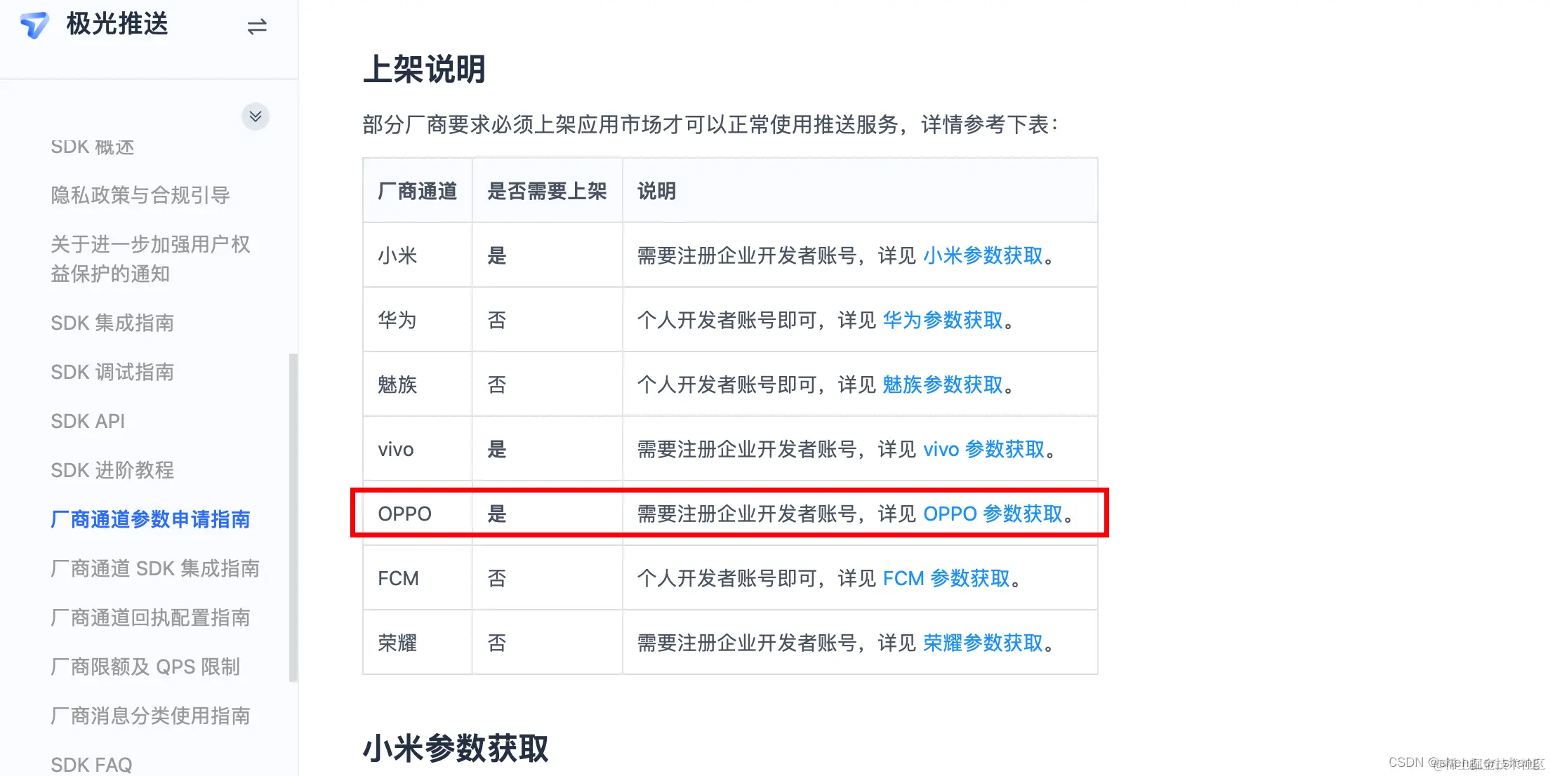
Task: Open 厂商限额及 QPS 限制 page
Action: pyautogui.click(x=145, y=667)
